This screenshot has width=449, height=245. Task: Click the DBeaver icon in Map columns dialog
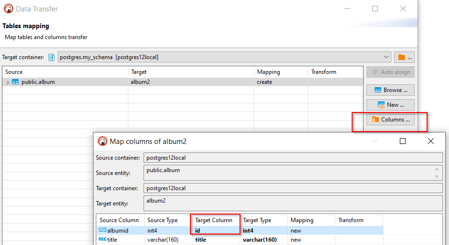(102, 141)
